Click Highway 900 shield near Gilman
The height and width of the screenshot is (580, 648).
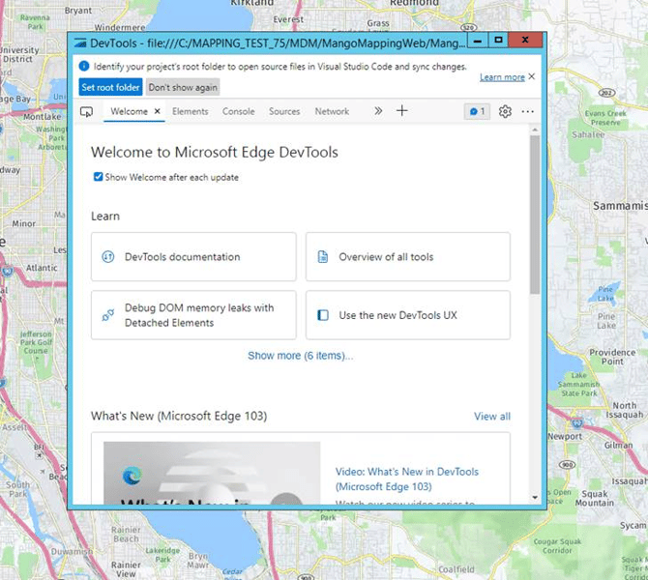click(x=567, y=464)
